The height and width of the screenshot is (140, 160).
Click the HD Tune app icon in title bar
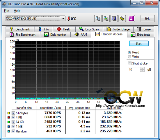[x=4, y=4]
